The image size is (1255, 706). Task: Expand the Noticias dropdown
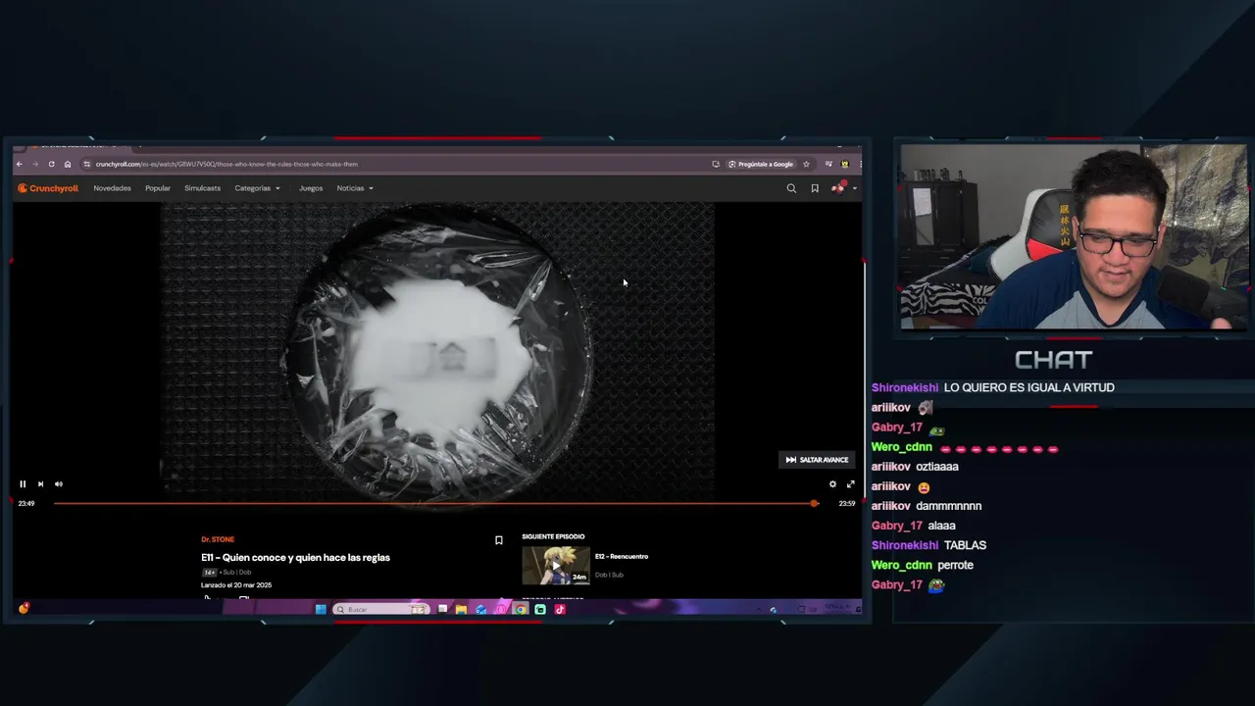(x=355, y=188)
